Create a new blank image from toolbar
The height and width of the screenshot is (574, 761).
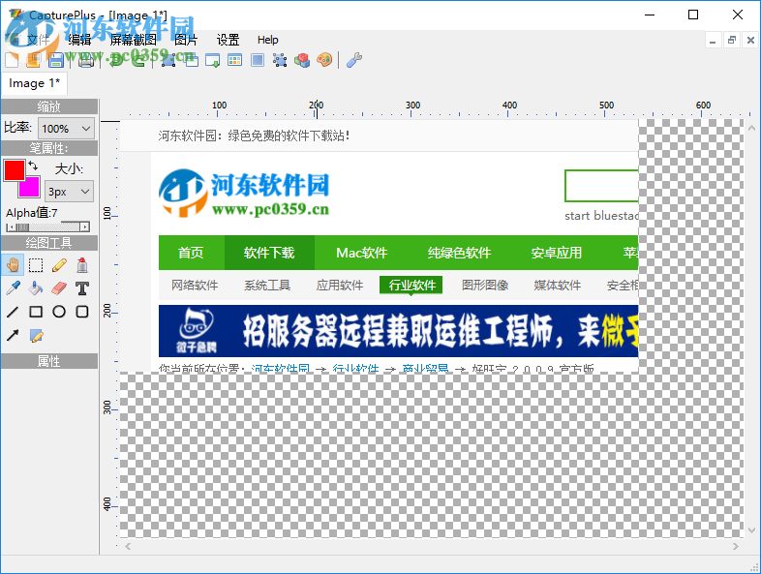click(12, 60)
